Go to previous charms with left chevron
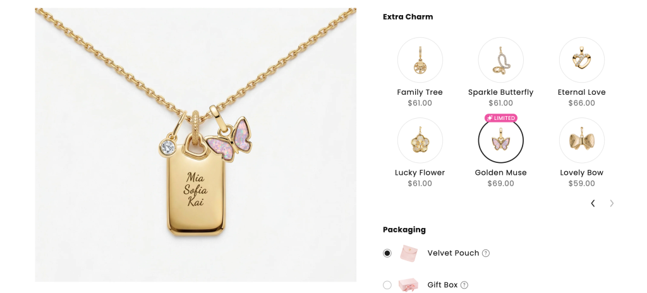The width and height of the screenshot is (647, 293). [x=593, y=203]
